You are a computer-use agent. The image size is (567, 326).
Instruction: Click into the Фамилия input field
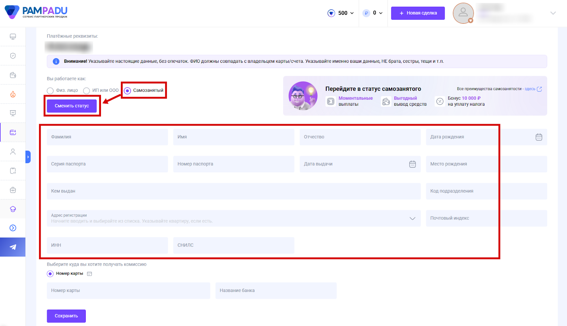pyautogui.click(x=107, y=137)
